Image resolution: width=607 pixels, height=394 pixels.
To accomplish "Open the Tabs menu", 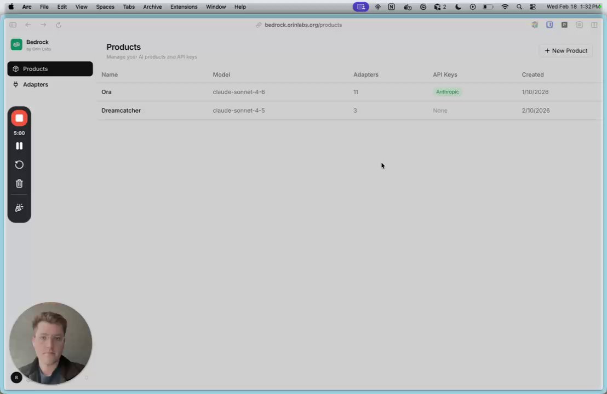I will pos(129,7).
